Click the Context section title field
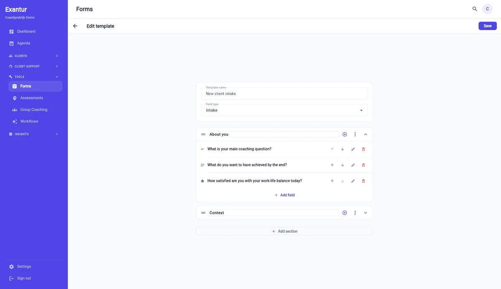This screenshot has height=289, width=501. tap(273, 213)
